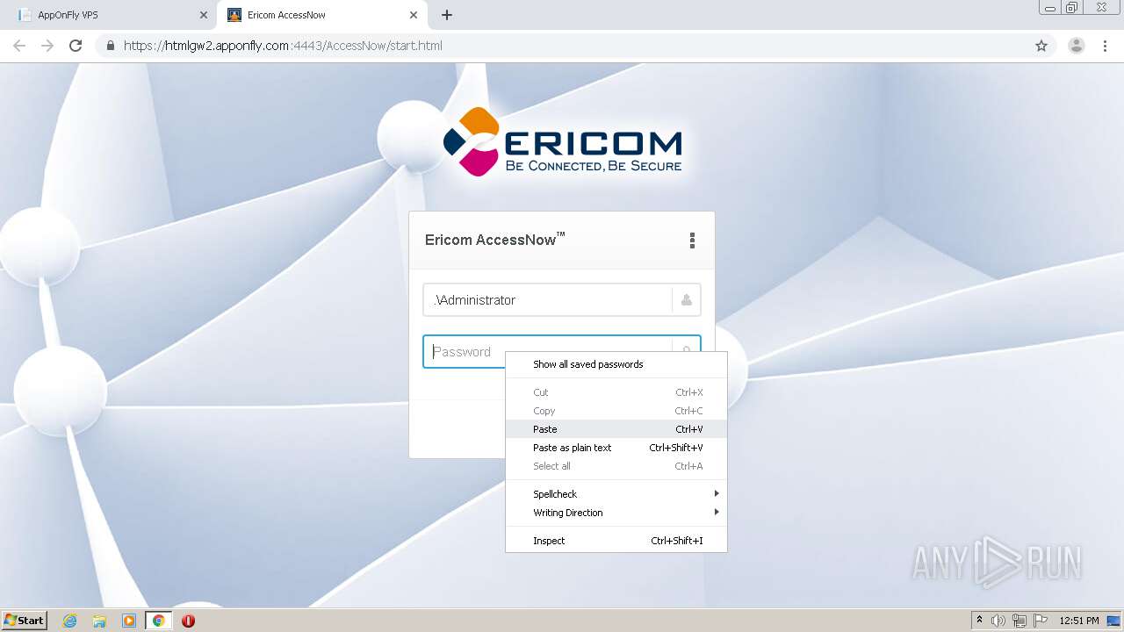Click the 12:51 PM taskbar clock
The image size is (1124, 632).
pyautogui.click(x=1079, y=621)
